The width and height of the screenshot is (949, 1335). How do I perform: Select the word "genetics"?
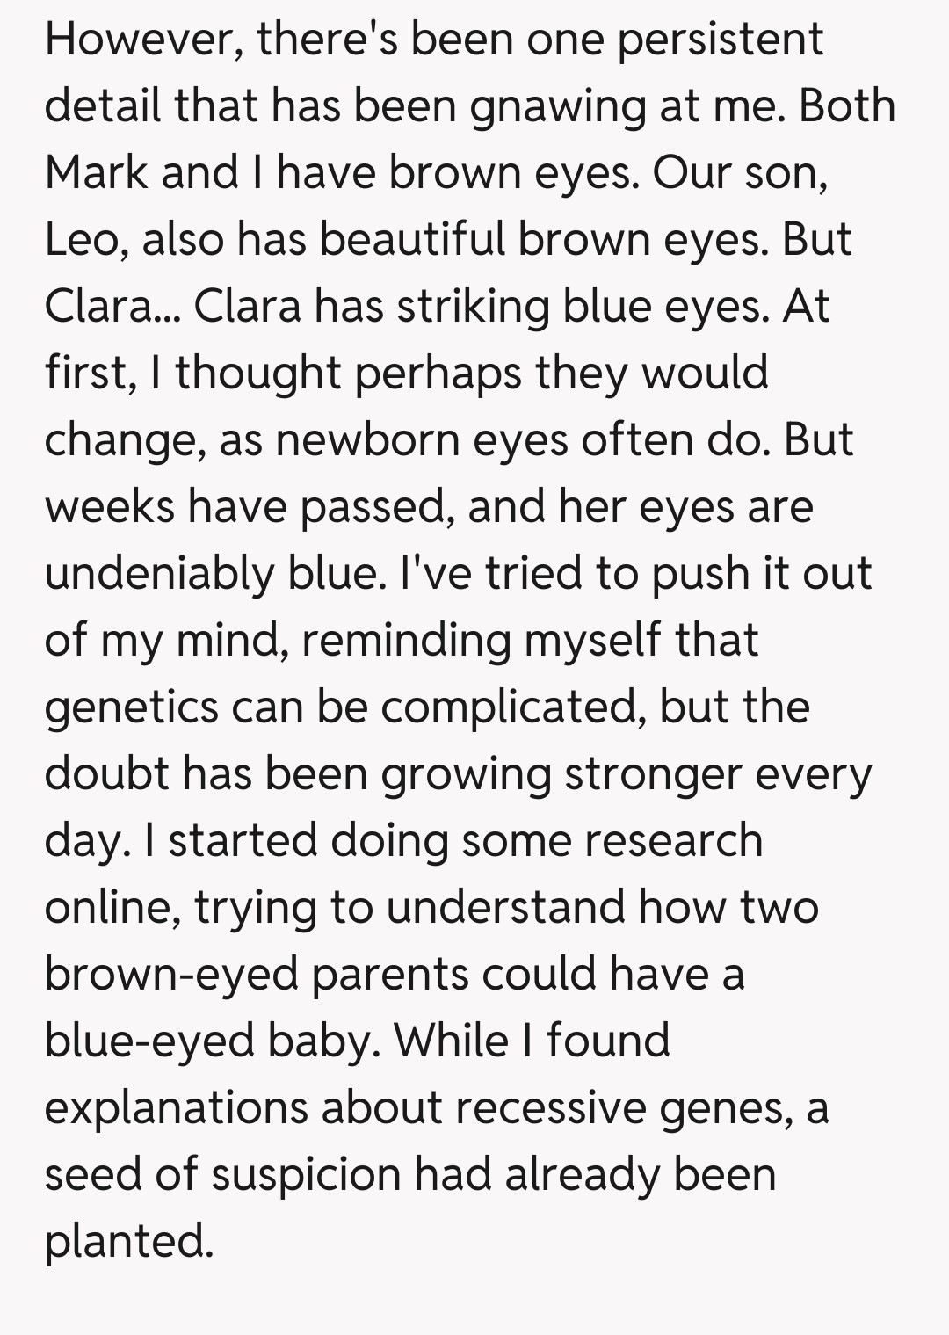[131, 707]
